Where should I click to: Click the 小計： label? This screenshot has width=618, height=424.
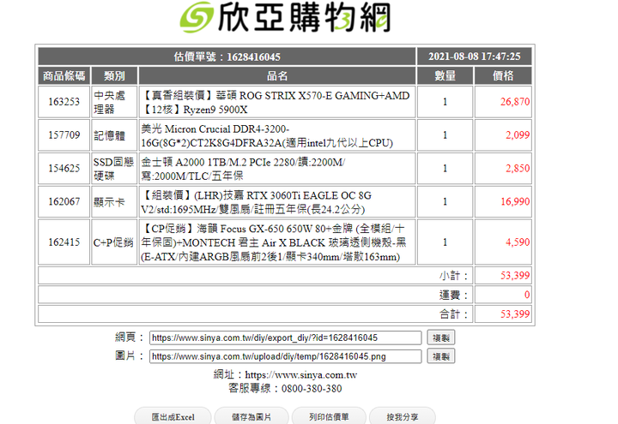(454, 275)
